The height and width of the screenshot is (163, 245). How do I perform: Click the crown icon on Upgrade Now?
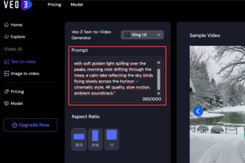point(14,125)
